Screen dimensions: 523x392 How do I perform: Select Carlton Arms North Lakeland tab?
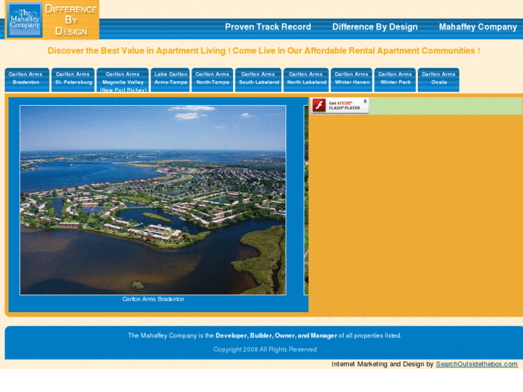pos(306,80)
